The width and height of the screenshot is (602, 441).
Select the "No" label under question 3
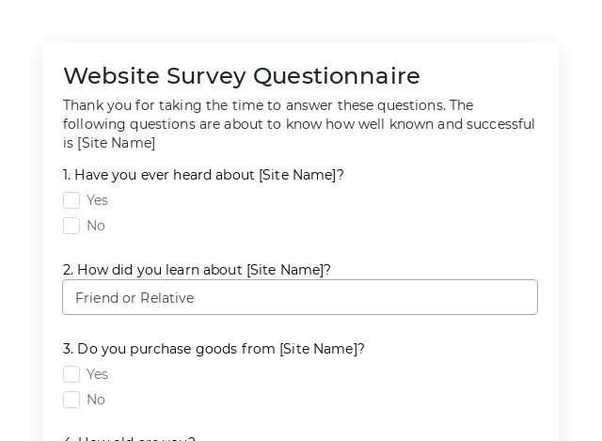coord(96,400)
